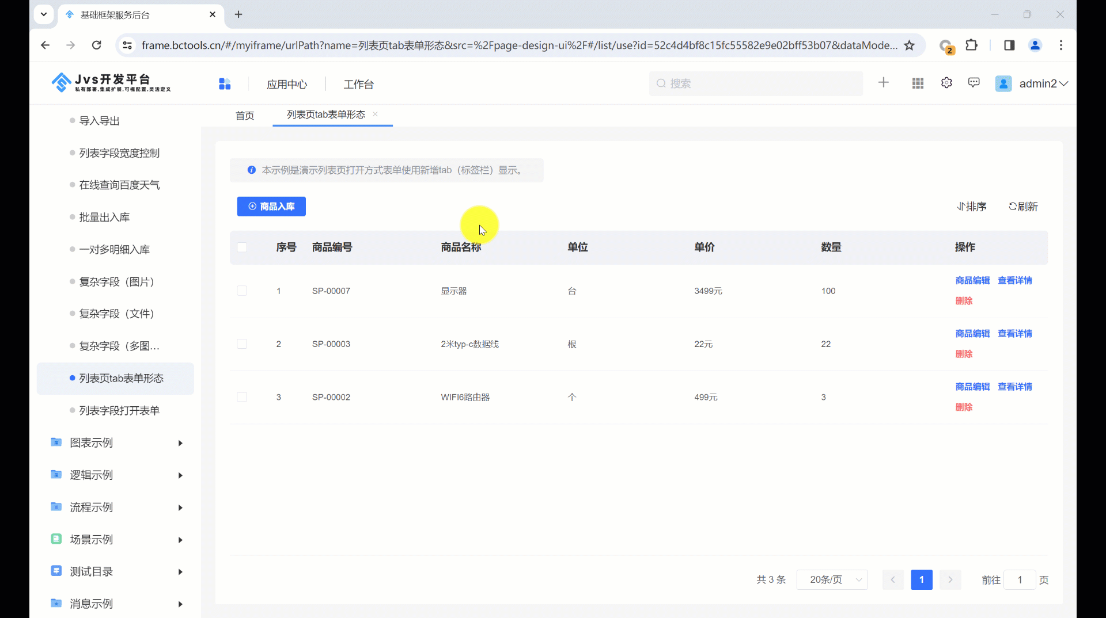Open 应用中心 in the top menu
The width and height of the screenshot is (1106, 618).
click(x=287, y=85)
